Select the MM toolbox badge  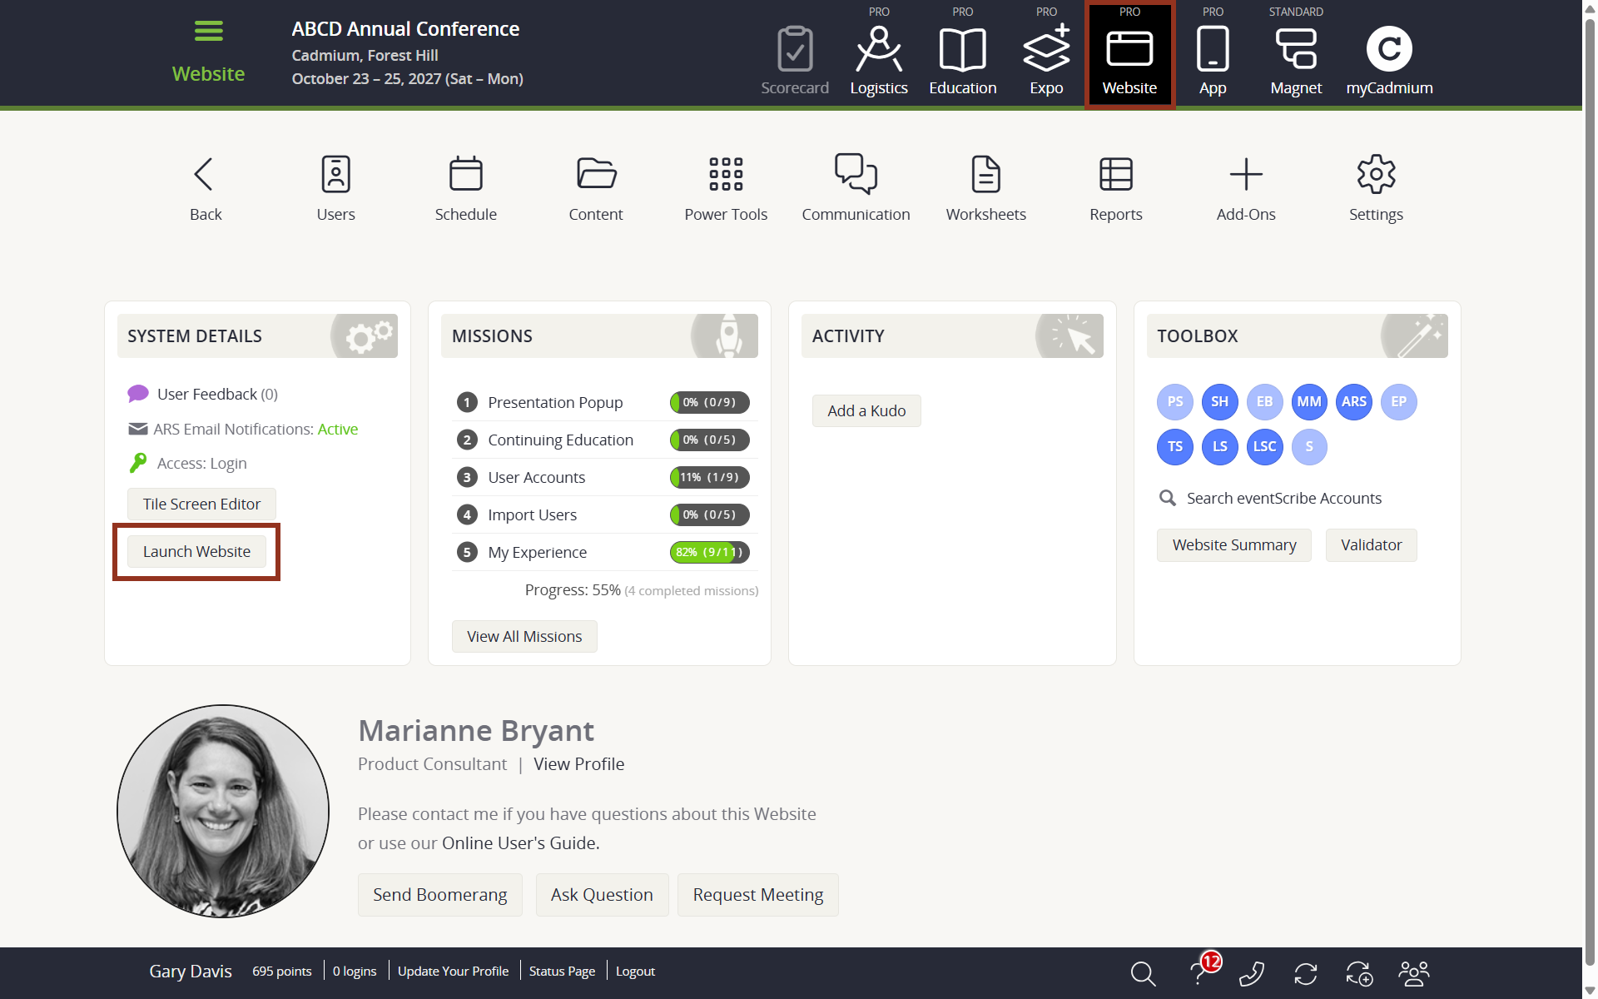click(x=1308, y=402)
